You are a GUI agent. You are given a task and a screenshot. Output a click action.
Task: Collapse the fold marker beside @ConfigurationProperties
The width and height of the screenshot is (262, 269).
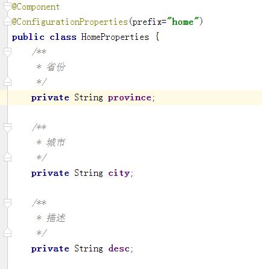coord(7,21)
